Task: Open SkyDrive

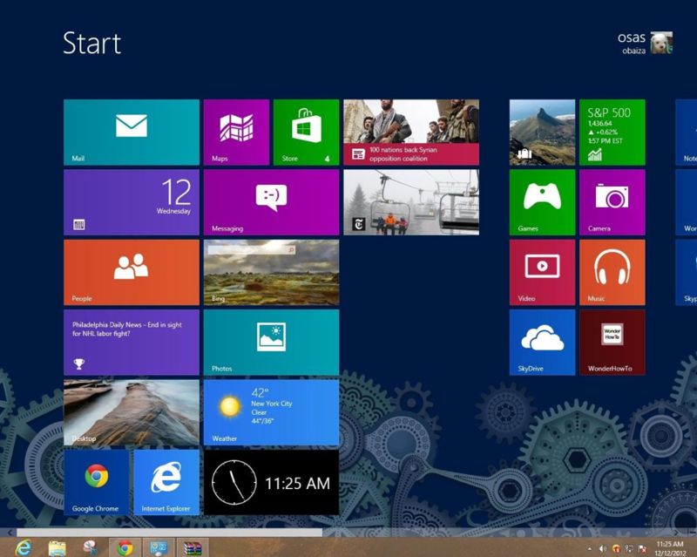Action: click(x=541, y=343)
